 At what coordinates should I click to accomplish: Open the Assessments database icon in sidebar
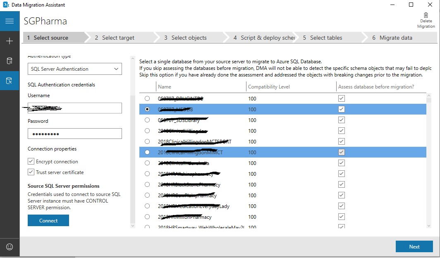click(x=10, y=61)
